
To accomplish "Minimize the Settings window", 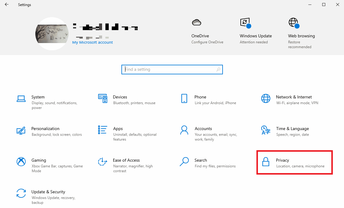I will coord(310,5).
